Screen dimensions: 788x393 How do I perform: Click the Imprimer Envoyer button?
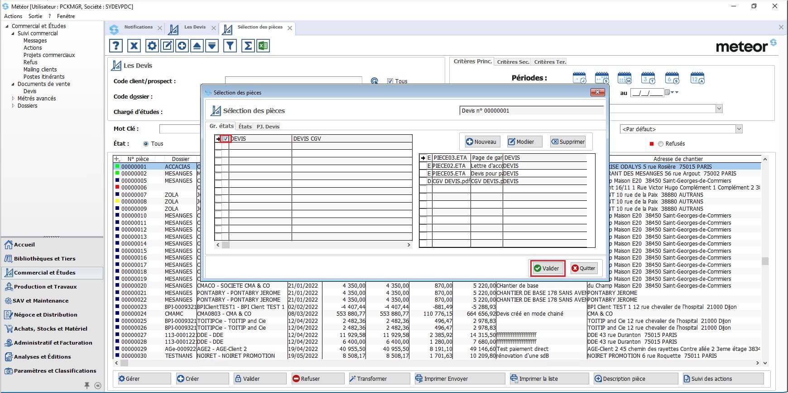pyautogui.click(x=460, y=379)
